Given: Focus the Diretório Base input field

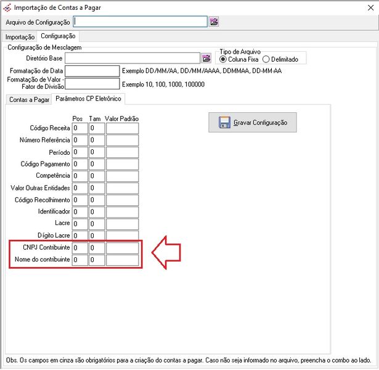Looking at the screenshot, I should pos(132,59).
